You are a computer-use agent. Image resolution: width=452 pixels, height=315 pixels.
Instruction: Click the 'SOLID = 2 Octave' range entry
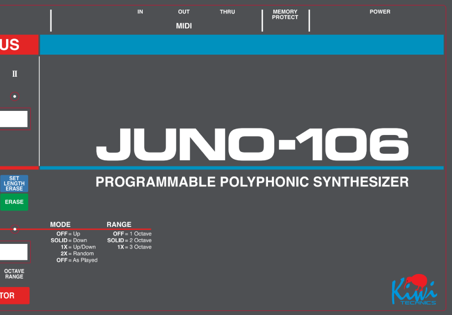click(x=129, y=240)
